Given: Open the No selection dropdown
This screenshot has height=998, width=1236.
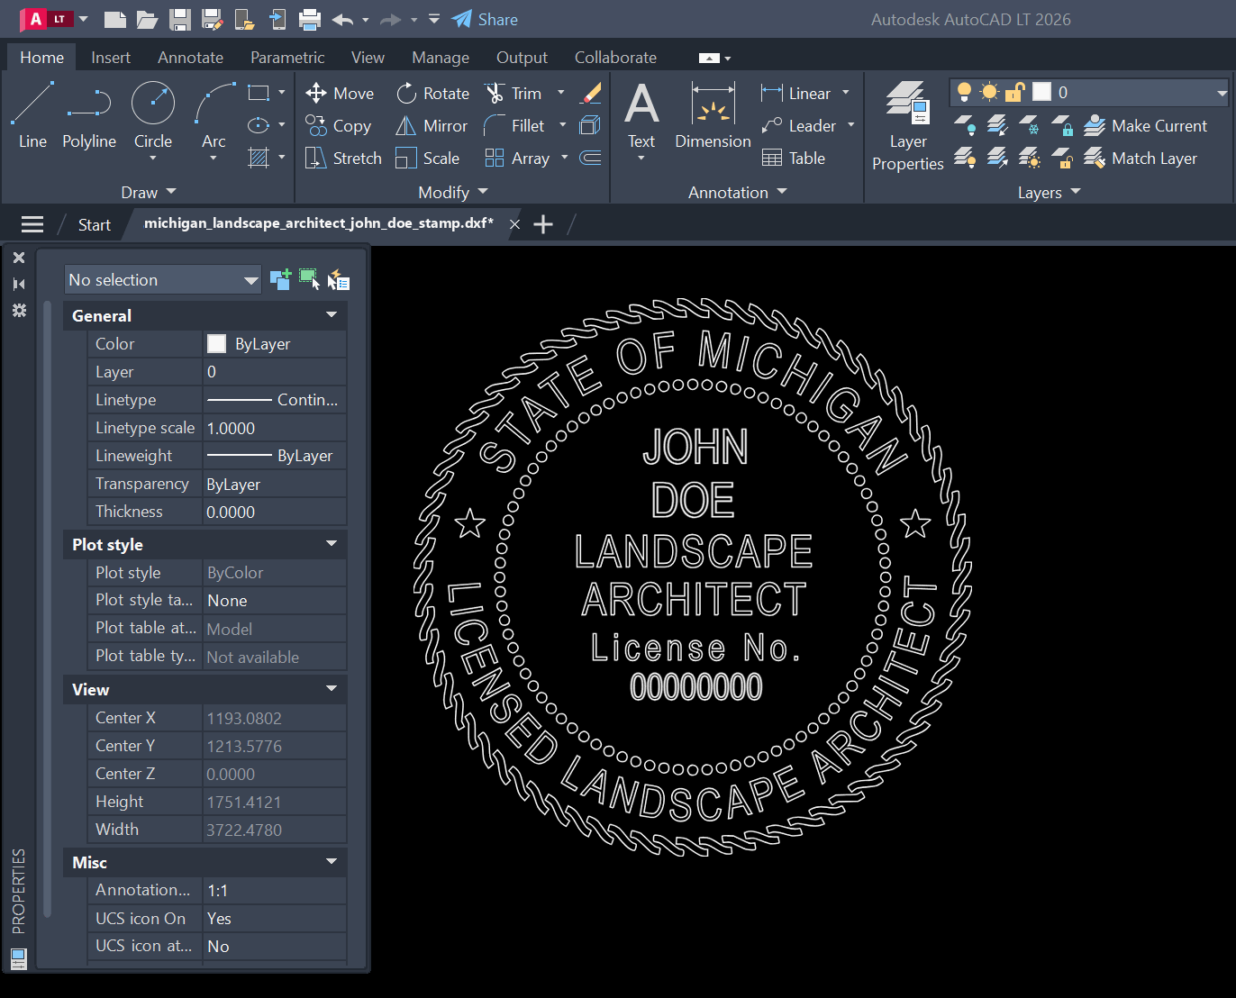Looking at the screenshot, I should (163, 280).
